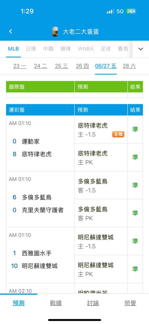Tap the 底特律老虎 主 -1.5 prediction
149x324 pixels.
tap(101, 130)
